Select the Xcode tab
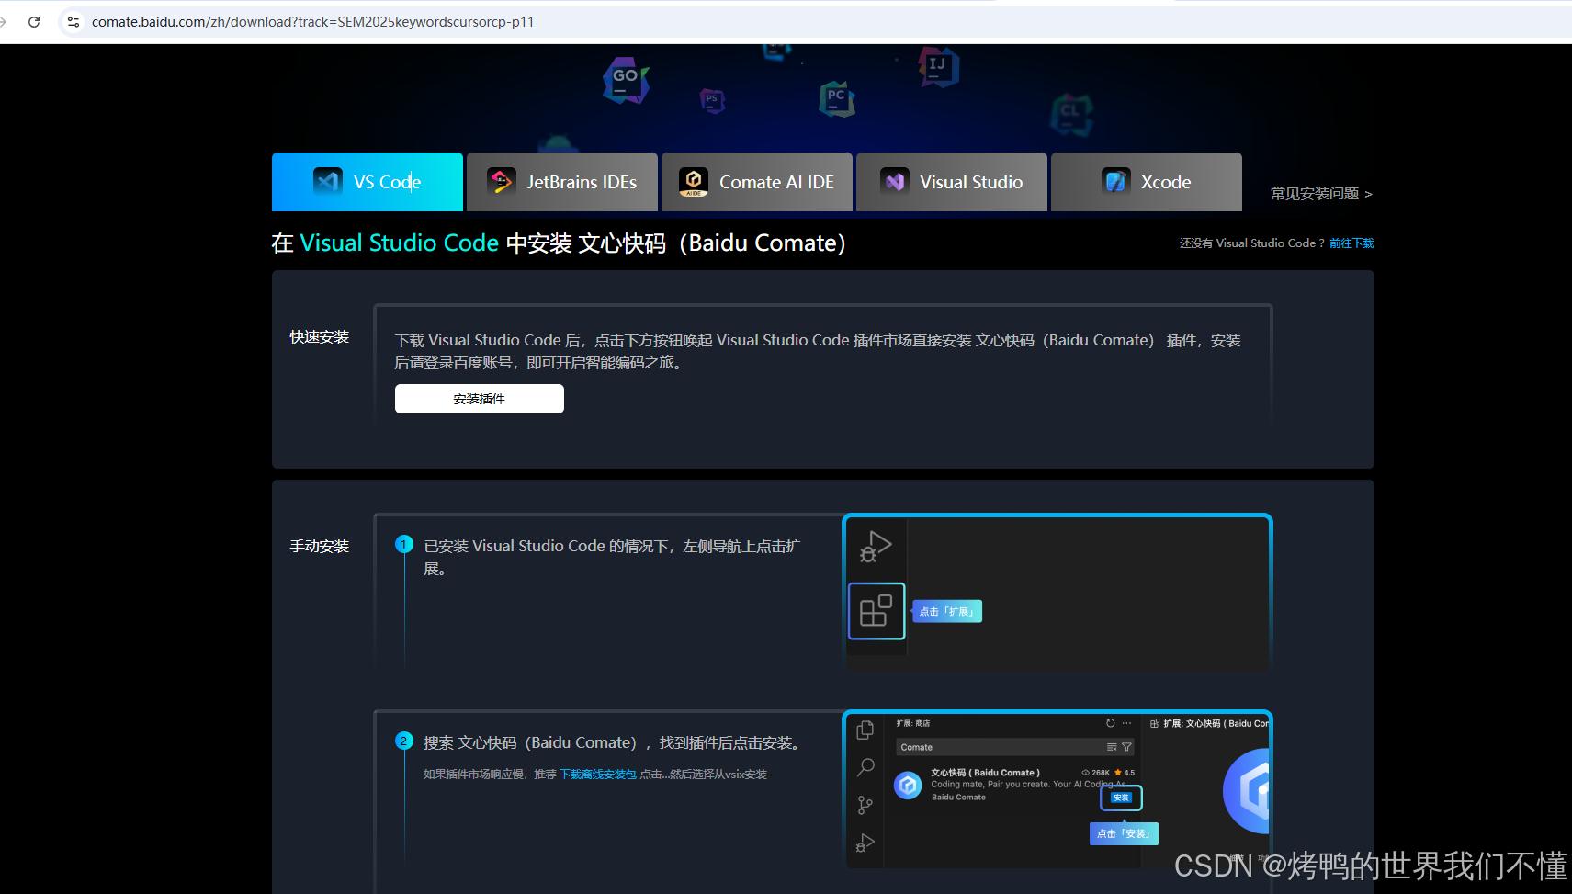This screenshot has width=1572, height=894. click(x=1147, y=182)
